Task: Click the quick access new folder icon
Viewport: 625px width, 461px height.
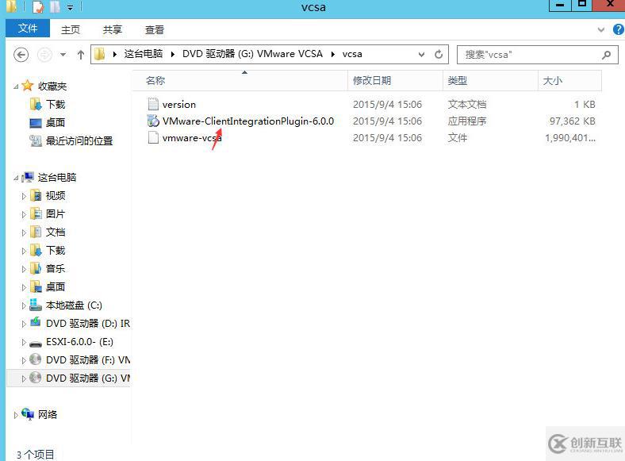Action: pos(55,7)
